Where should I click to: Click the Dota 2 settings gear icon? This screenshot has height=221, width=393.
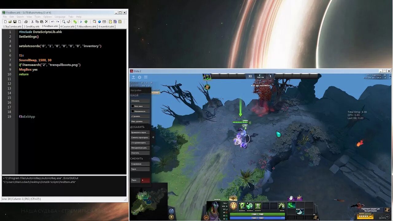tap(139, 77)
